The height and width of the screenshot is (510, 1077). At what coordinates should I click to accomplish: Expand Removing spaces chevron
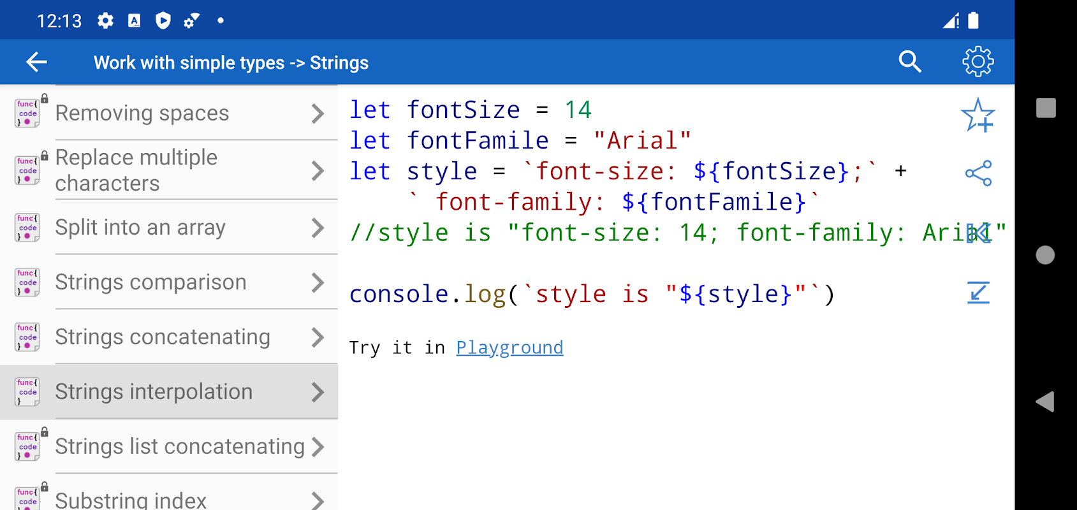pos(318,113)
